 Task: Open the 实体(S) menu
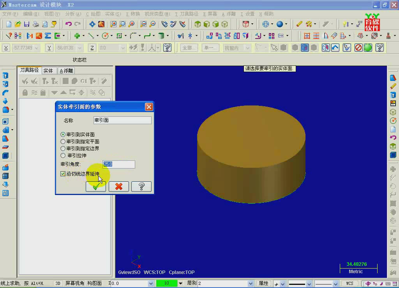point(113,14)
